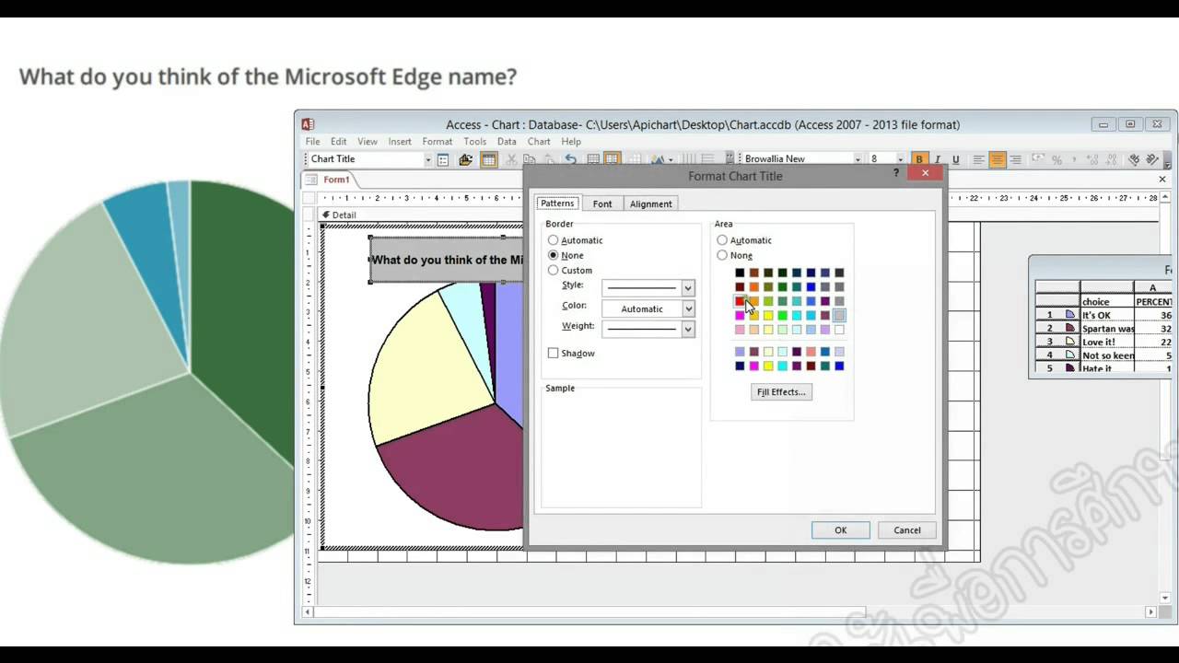Click the Increase Decimal icon

pos(1091,159)
